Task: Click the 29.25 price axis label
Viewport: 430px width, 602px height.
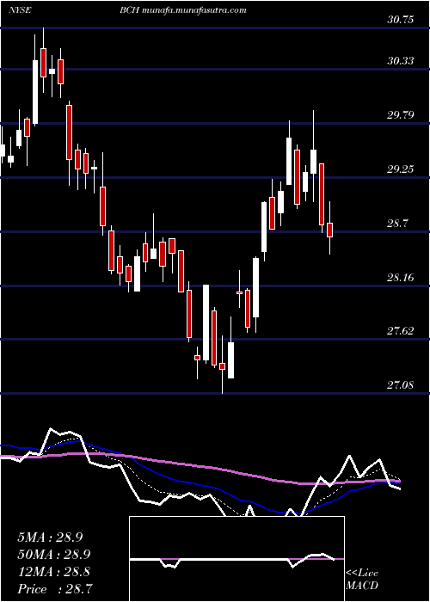Action: tap(401, 169)
